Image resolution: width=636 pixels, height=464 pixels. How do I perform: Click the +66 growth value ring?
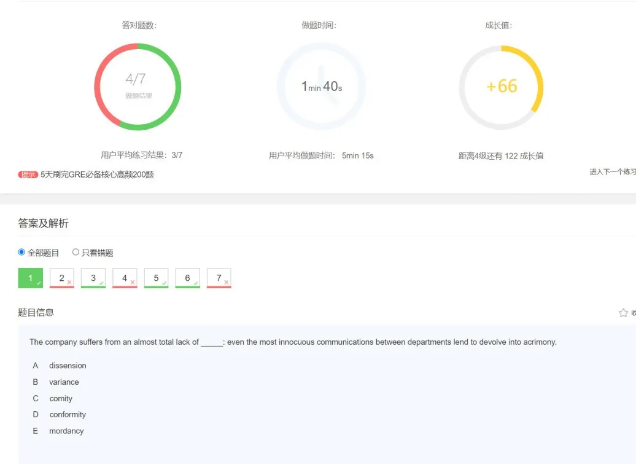click(501, 87)
